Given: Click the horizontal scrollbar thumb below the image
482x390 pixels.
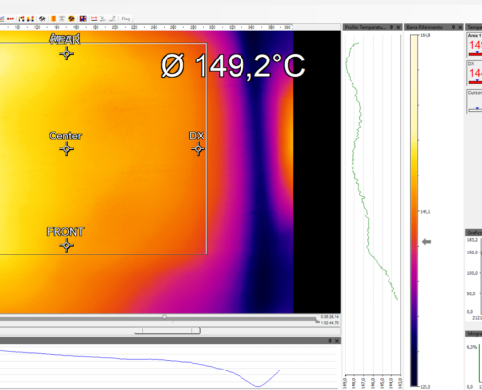Looking at the screenshot, I should [x=167, y=331].
